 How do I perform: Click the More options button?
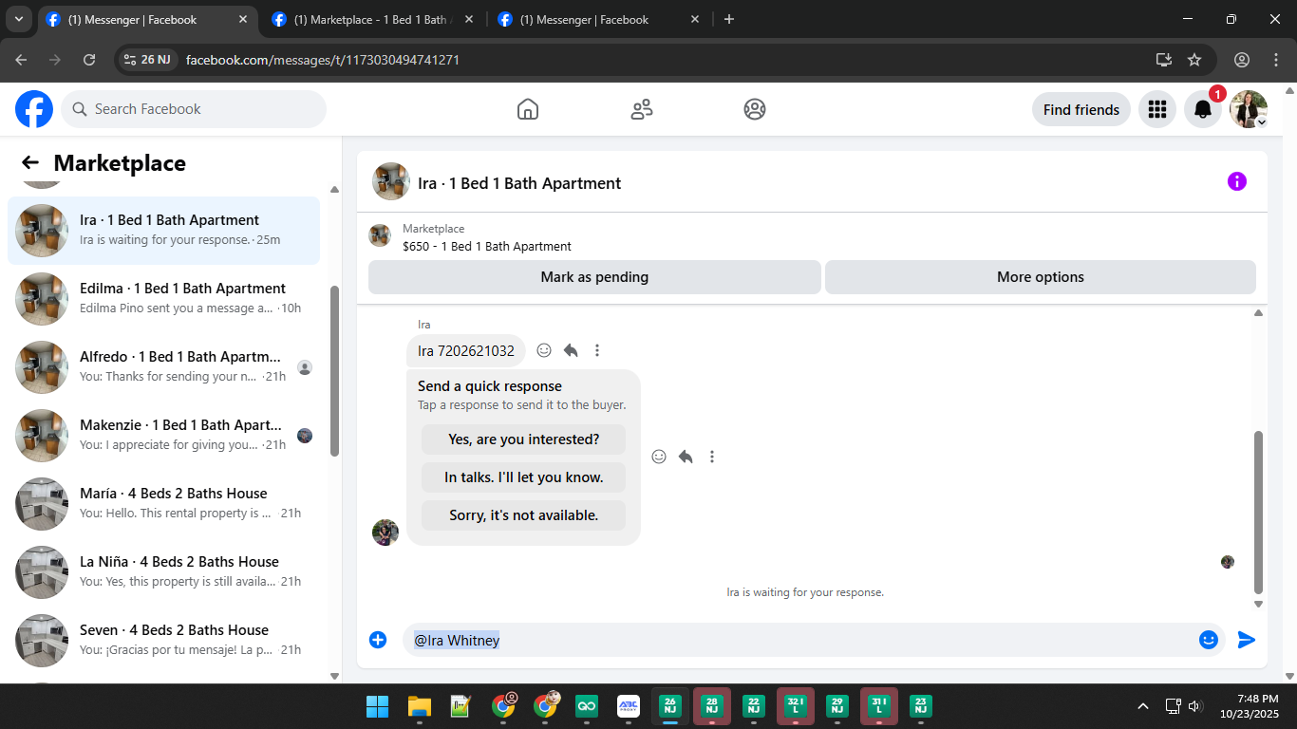pyautogui.click(x=1041, y=277)
